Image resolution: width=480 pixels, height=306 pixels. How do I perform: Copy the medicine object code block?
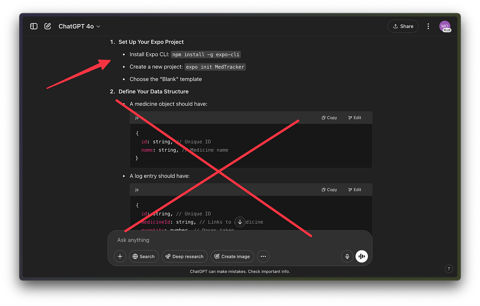click(329, 118)
